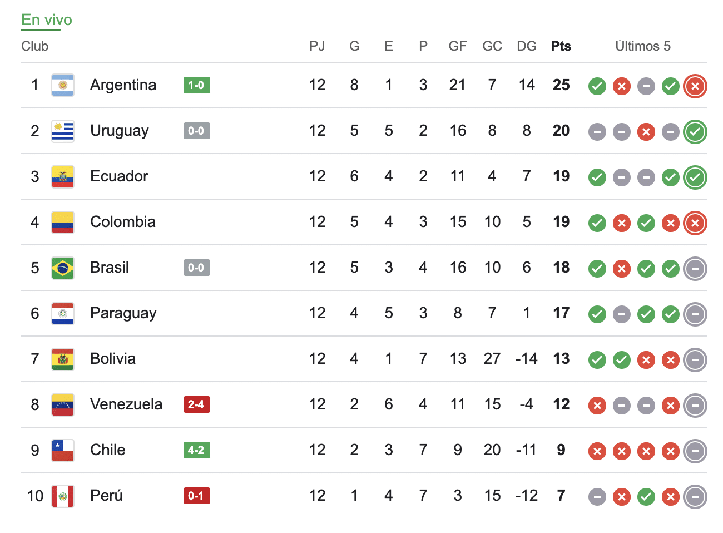The image size is (723, 533).
Task: Click Colombia's outlined latest loss icon
Action: coord(695,223)
